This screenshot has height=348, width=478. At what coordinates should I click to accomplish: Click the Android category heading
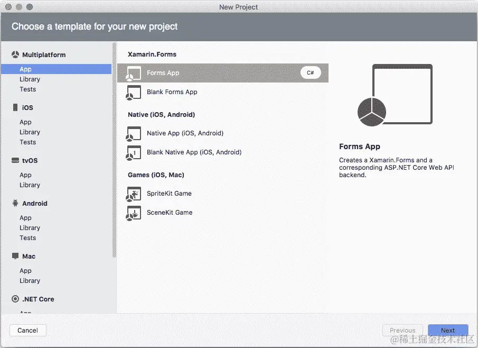(x=35, y=204)
